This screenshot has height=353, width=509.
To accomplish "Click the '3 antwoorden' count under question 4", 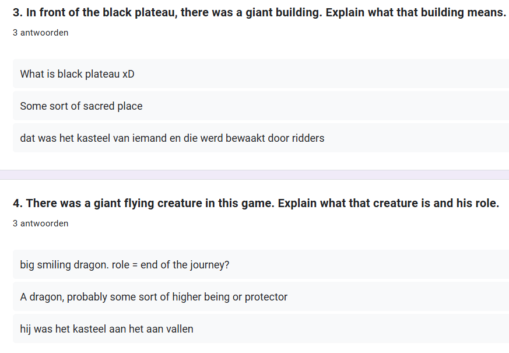I will pyautogui.click(x=40, y=223).
